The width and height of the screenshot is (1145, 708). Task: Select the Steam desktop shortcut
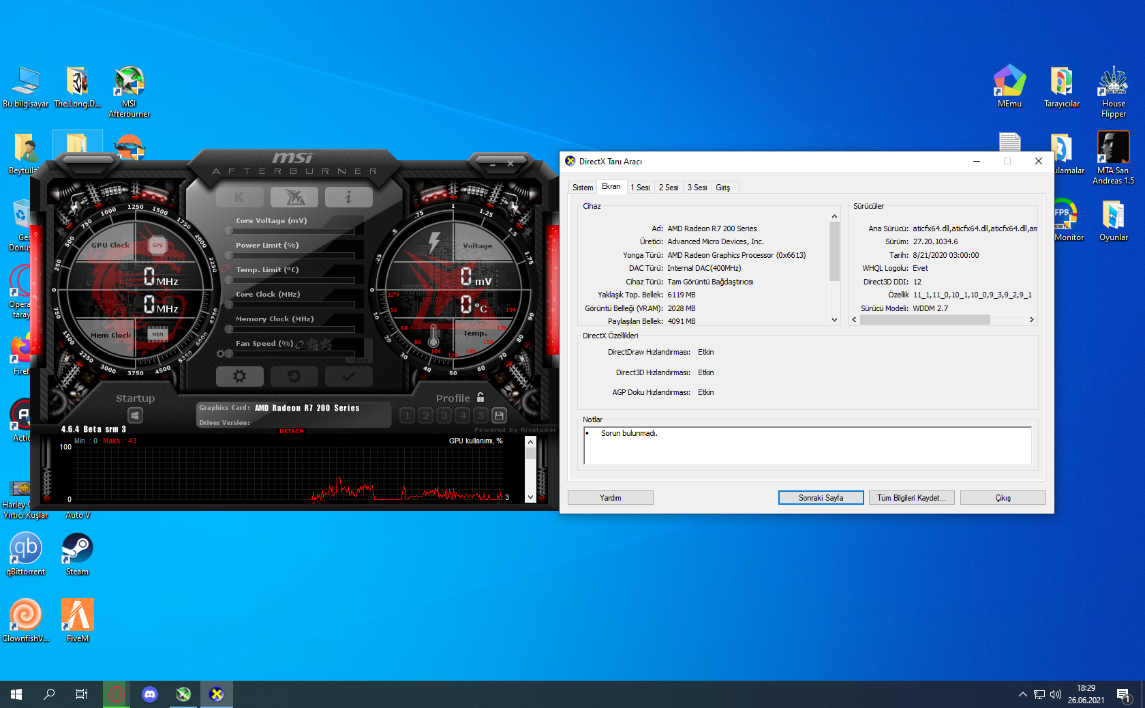[x=77, y=555]
